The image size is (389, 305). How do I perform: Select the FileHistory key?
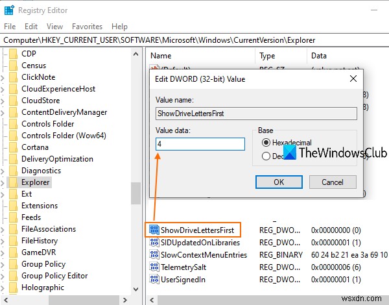tap(40, 241)
